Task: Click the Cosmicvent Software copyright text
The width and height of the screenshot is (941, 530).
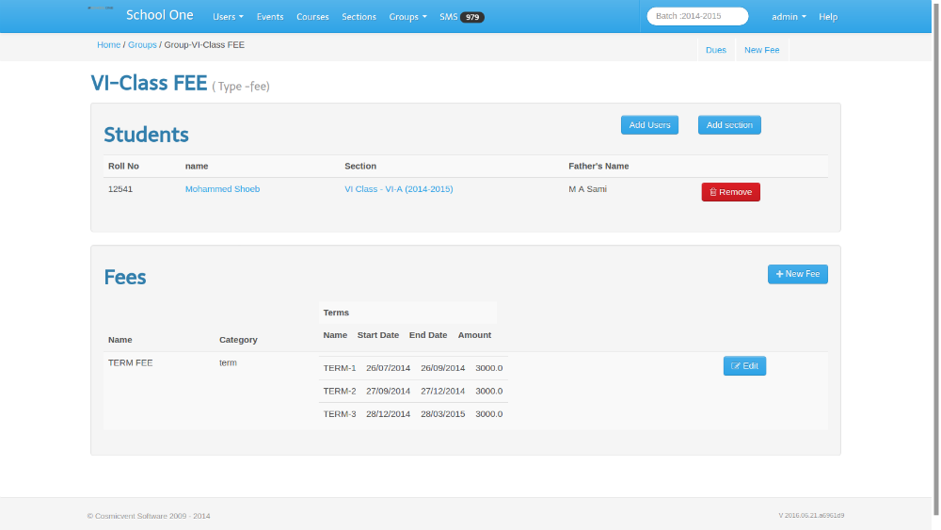Action: pyautogui.click(x=149, y=516)
